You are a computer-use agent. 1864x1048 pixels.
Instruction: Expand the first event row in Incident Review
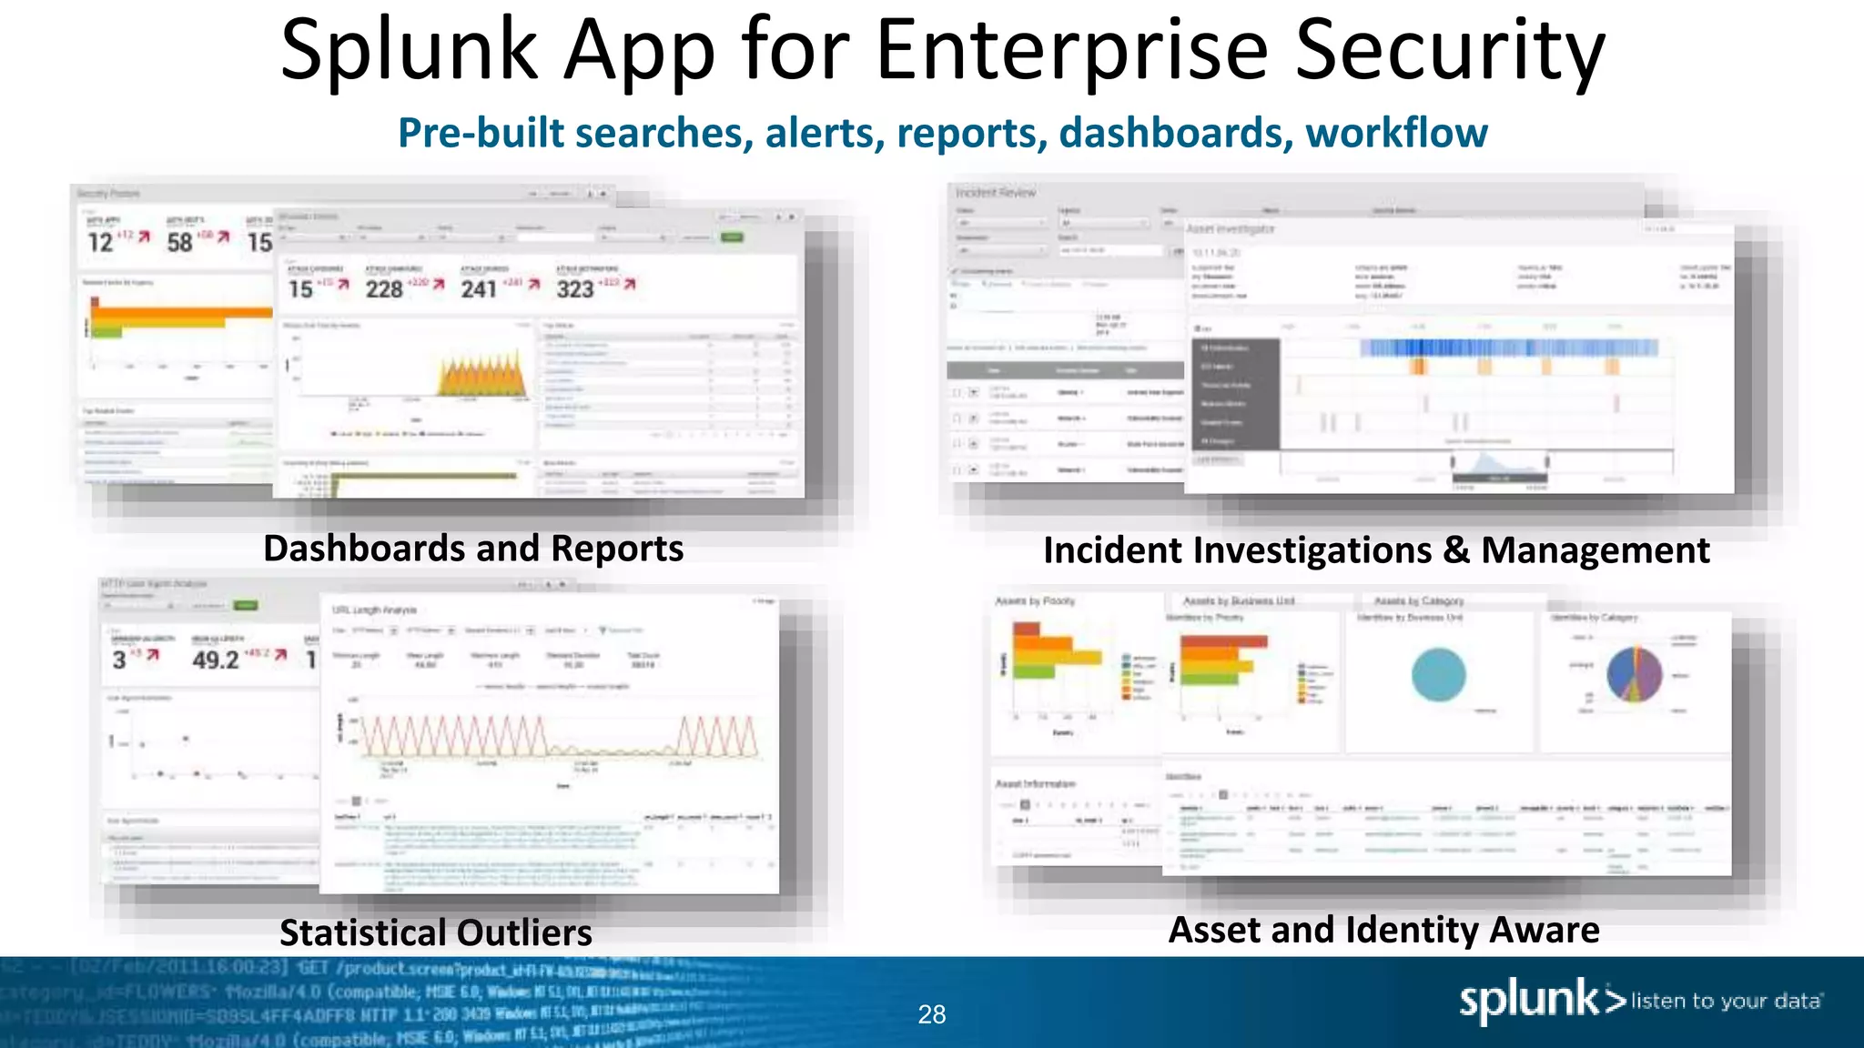pyautogui.click(x=973, y=392)
